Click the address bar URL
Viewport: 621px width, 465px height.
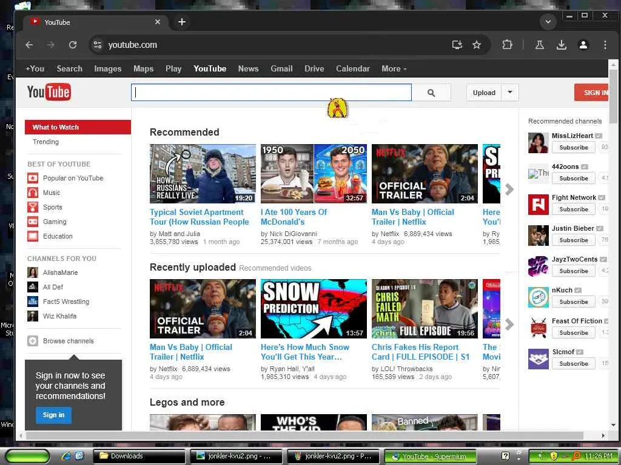coord(133,45)
